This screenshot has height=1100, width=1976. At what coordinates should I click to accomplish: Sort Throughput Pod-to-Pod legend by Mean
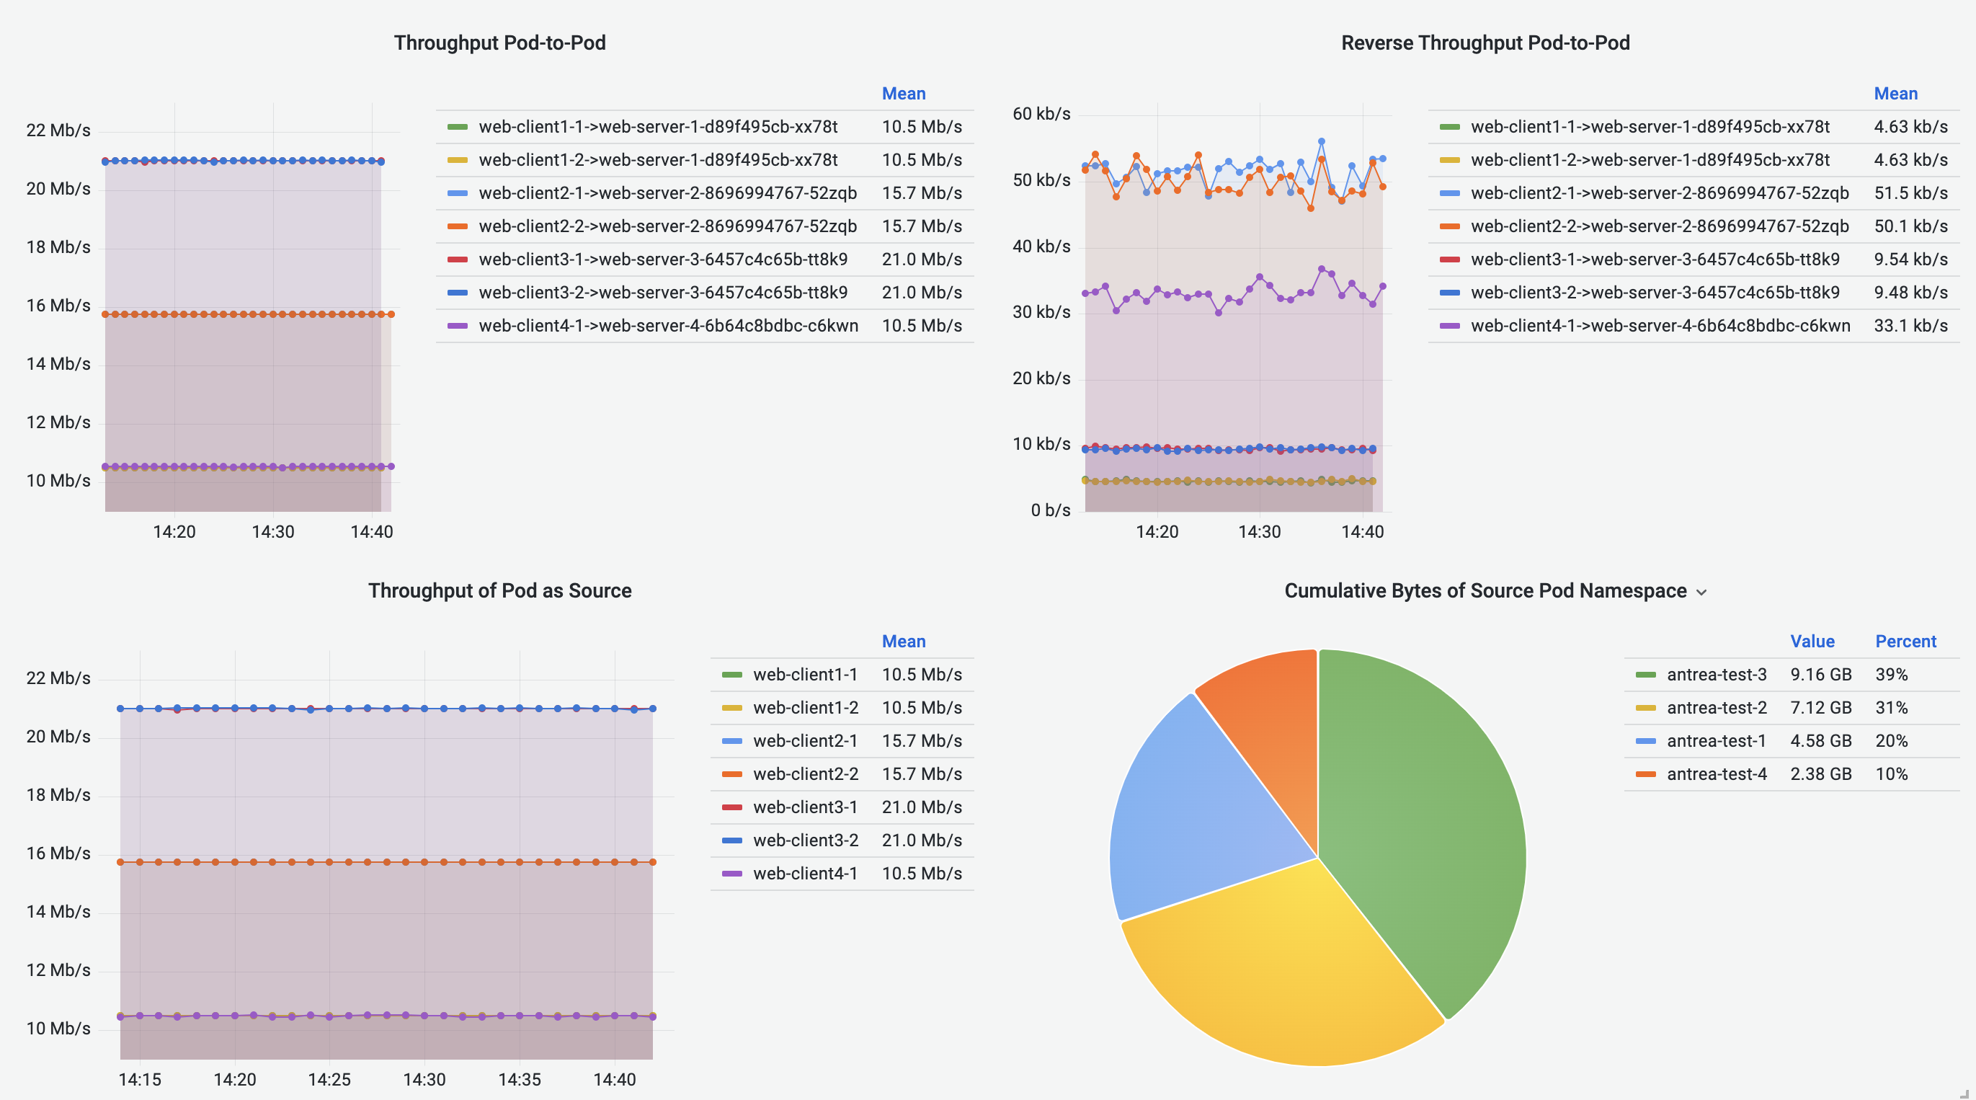(x=903, y=94)
